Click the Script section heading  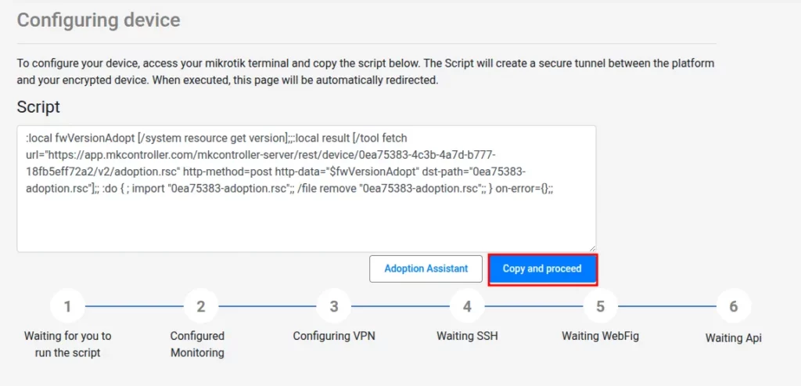pos(38,106)
